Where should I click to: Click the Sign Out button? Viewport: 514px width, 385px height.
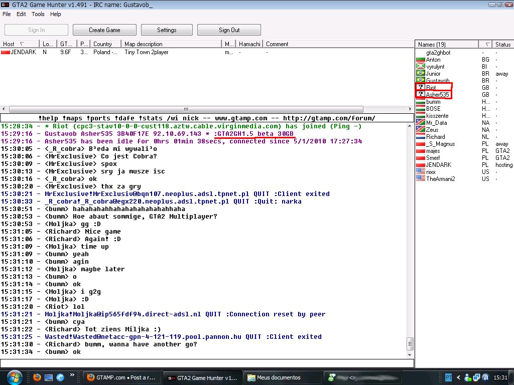tap(229, 30)
